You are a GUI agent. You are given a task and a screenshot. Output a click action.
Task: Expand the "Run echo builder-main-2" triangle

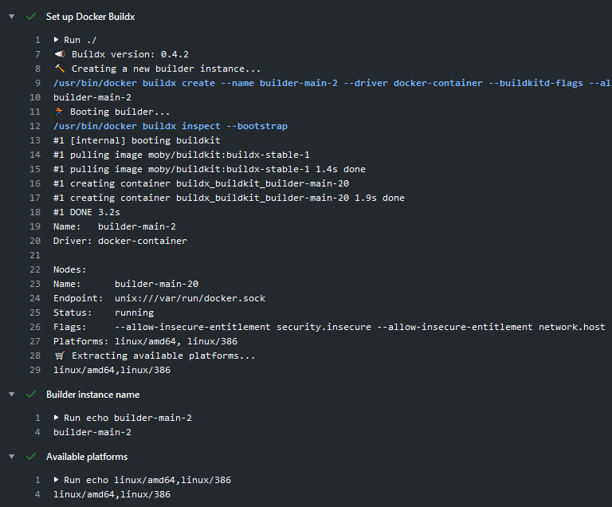tap(57, 418)
